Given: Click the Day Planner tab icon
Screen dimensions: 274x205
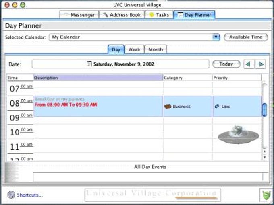Looking at the screenshot, I should coord(180,15).
